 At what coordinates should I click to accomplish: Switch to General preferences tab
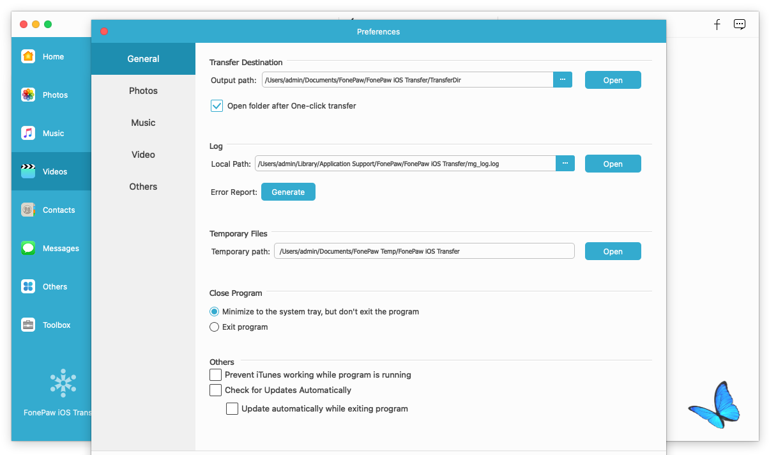pos(143,59)
